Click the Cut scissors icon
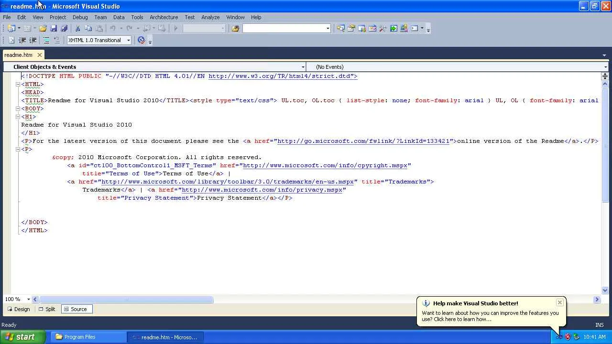 click(78, 28)
